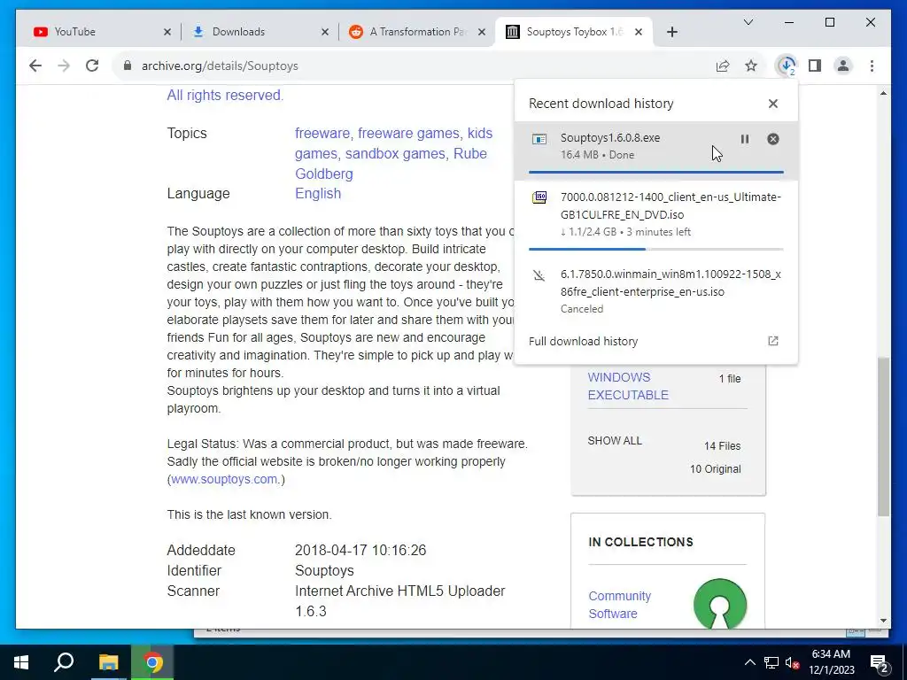Image resolution: width=907 pixels, height=680 pixels.
Task: Open the taskbar clock showing 6:34 AM
Action: 831,662
